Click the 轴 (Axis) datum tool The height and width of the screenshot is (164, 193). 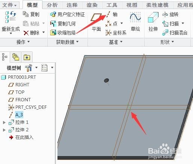(112, 14)
